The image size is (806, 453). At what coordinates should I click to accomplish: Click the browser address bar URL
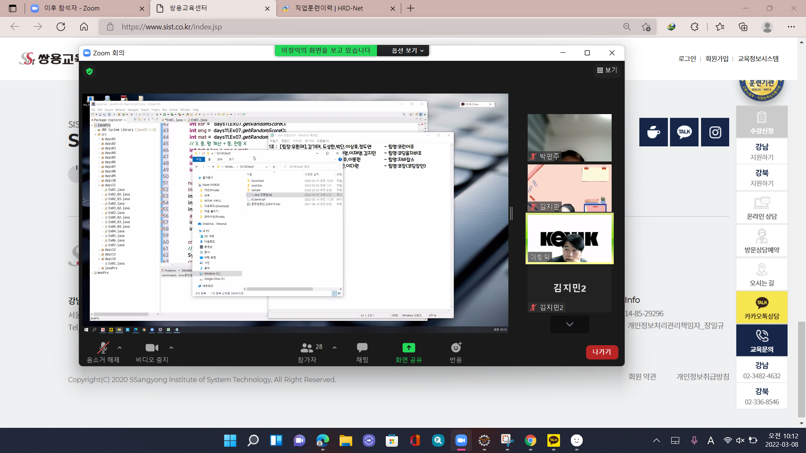(172, 27)
